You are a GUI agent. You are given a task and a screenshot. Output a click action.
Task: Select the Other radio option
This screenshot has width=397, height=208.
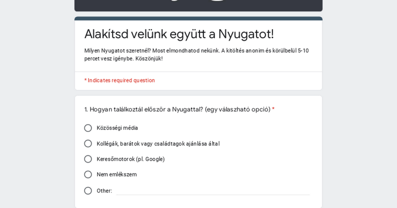[x=88, y=191]
